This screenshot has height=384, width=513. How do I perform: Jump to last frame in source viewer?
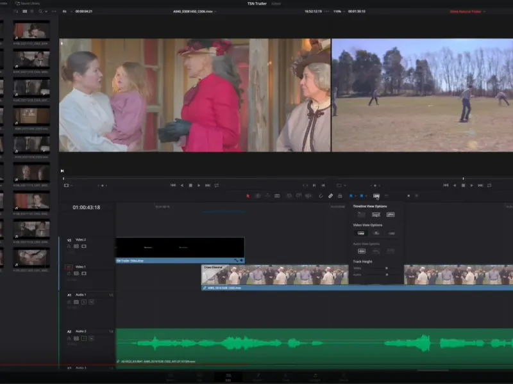[x=207, y=186]
